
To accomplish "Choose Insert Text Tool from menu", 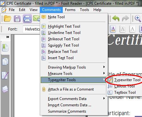I will tap(74, 58).
